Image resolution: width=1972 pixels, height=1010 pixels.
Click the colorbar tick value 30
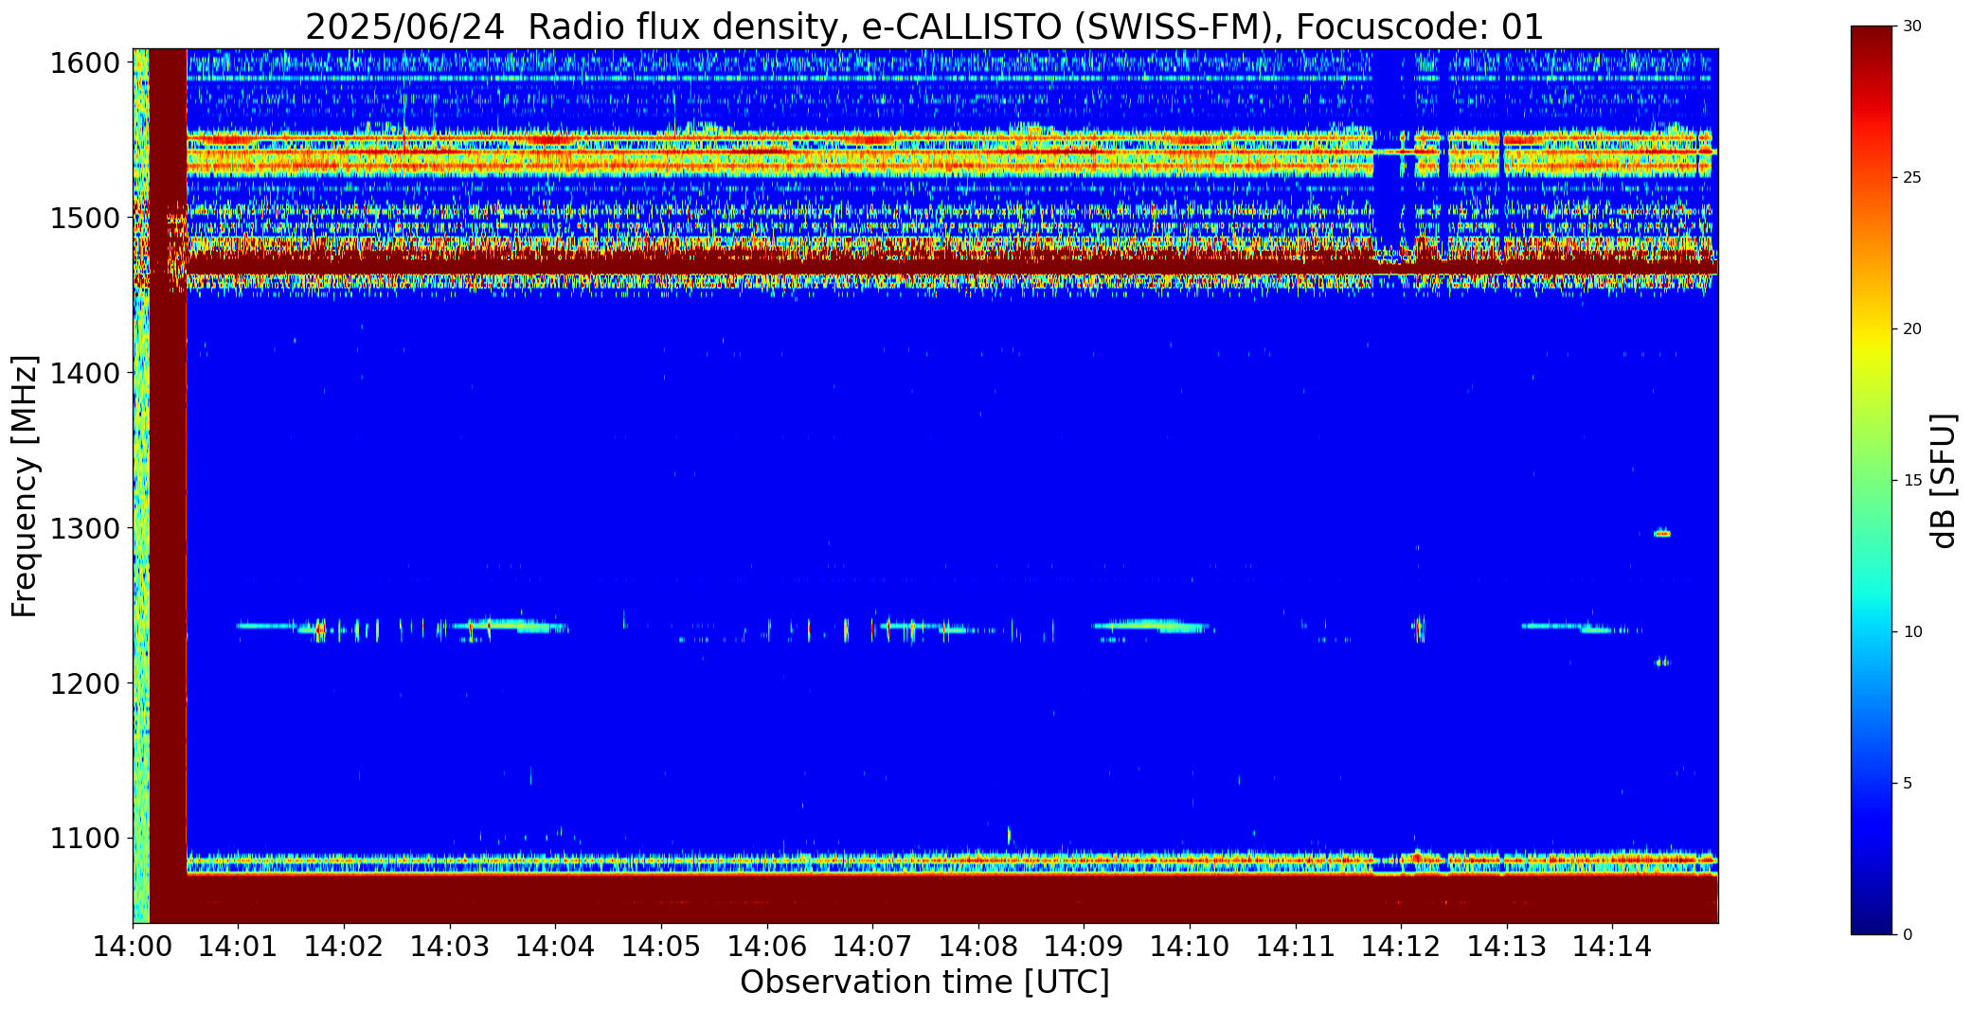[x=1912, y=27]
